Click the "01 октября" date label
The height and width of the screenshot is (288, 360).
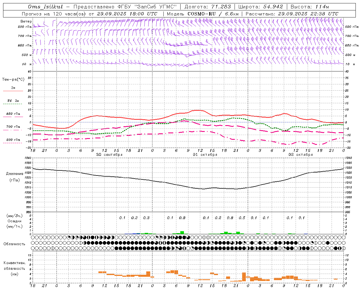pyautogui.click(x=205, y=155)
